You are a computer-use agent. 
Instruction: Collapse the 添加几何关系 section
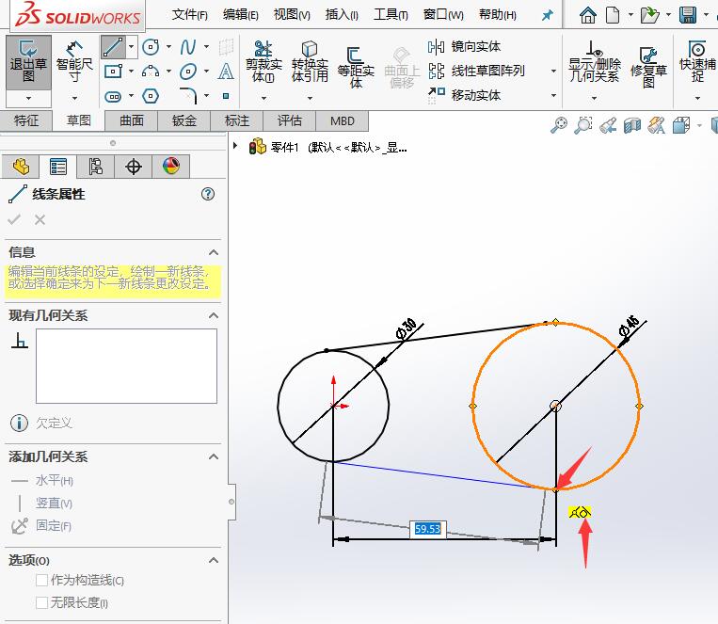(214, 456)
